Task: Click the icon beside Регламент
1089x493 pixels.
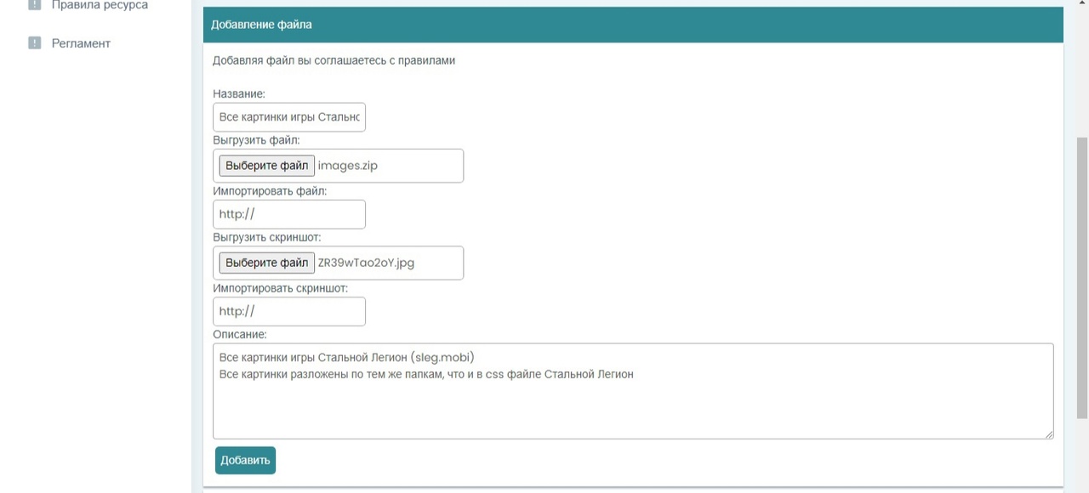Action: pyautogui.click(x=34, y=43)
